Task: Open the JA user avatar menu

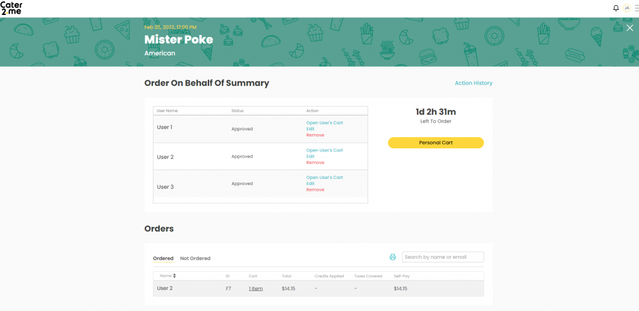Action: click(x=627, y=8)
